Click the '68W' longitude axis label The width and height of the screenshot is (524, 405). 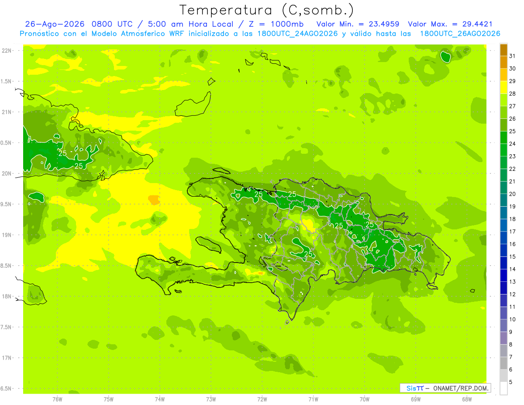click(467, 399)
